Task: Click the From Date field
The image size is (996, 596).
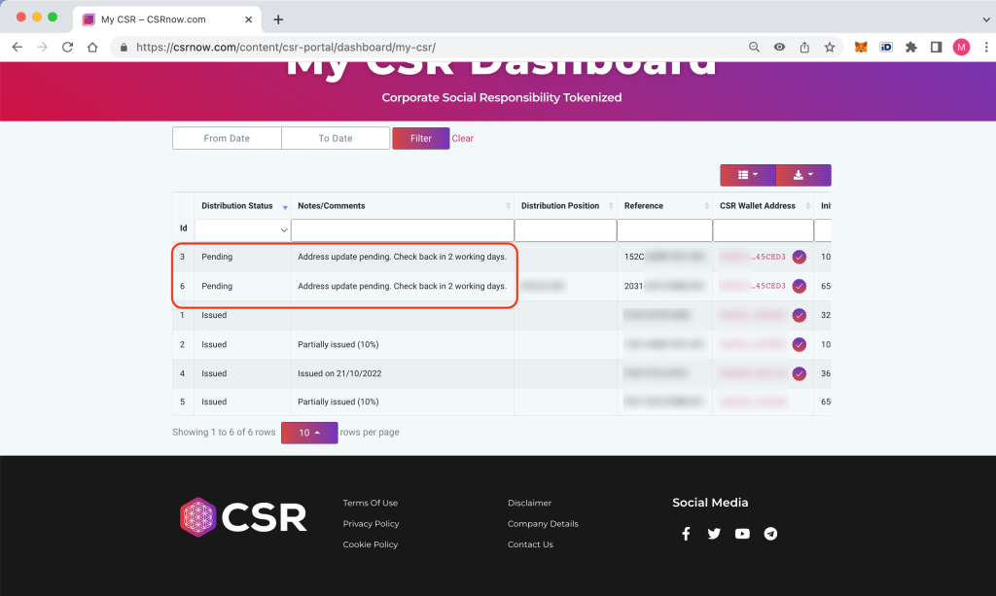Action: tap(227, 138)
